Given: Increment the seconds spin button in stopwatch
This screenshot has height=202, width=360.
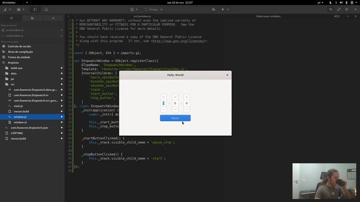Looking at the screenshot, I should tap(187, 97).
